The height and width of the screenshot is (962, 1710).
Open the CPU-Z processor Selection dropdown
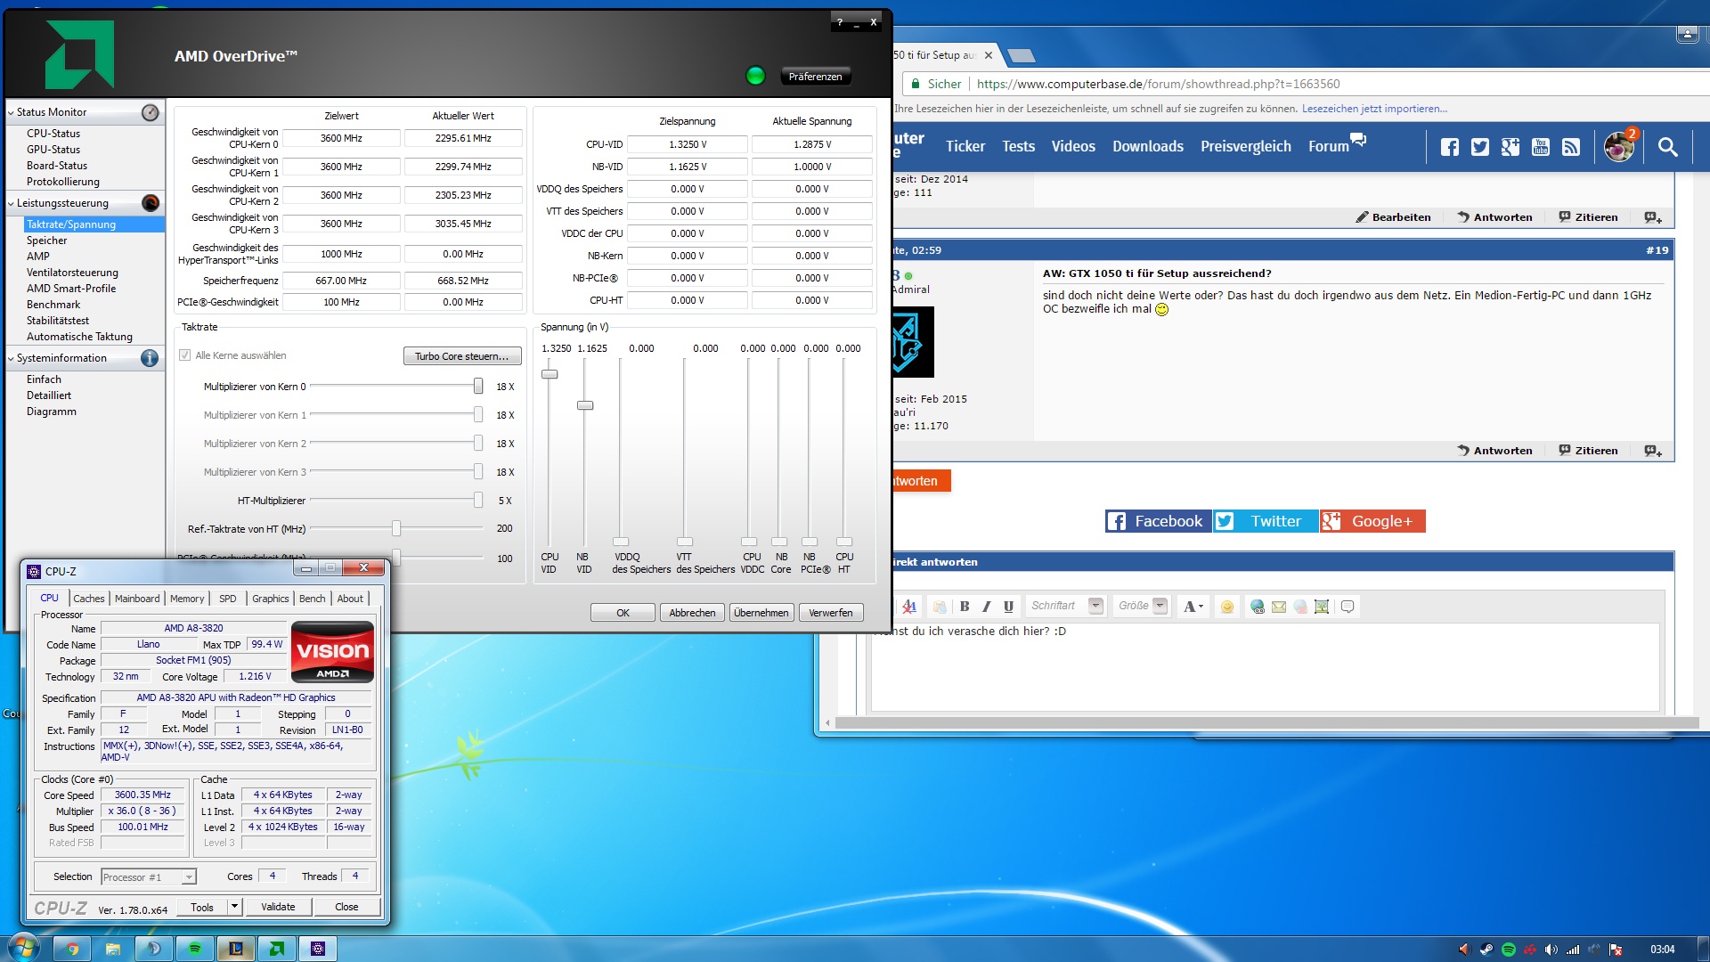(x=149, y=877)
